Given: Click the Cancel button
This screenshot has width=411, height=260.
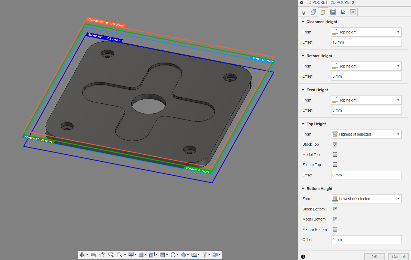Looking at the screenshot, I should click(x=398, y=257).
